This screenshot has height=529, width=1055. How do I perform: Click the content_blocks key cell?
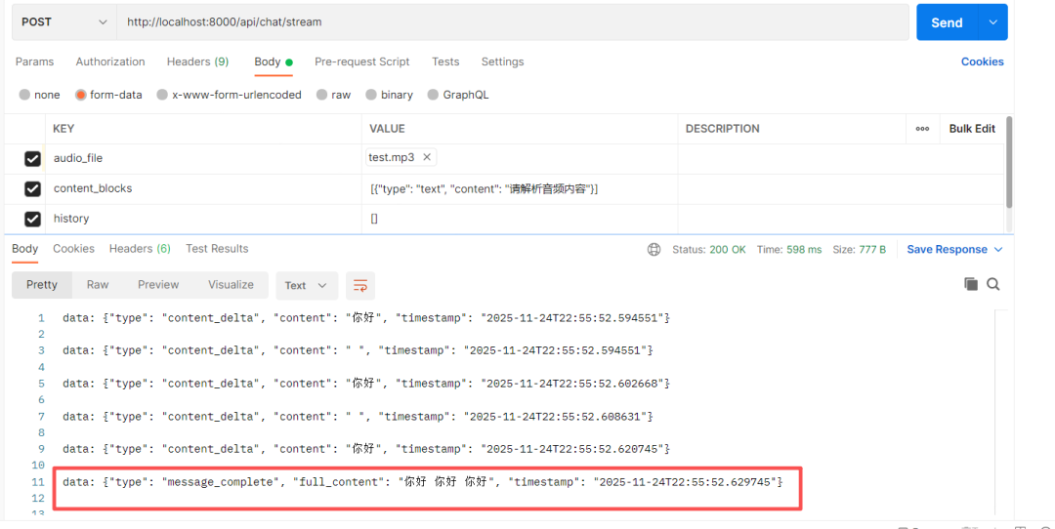[x=203, y=189]
